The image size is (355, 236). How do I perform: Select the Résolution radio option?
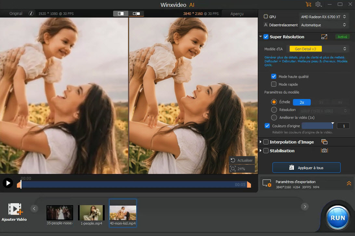point(274,110)
